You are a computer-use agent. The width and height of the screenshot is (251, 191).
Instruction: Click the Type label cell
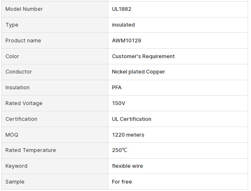coord(55,25)
